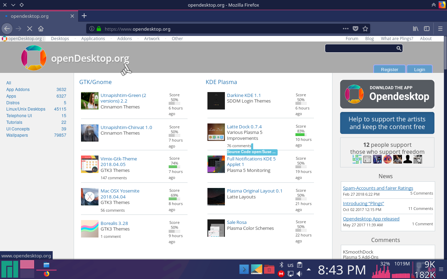Open the Firefox home page via the house icon
The height and width of the screenshot is (279, 447).
[x=41, y=29]
